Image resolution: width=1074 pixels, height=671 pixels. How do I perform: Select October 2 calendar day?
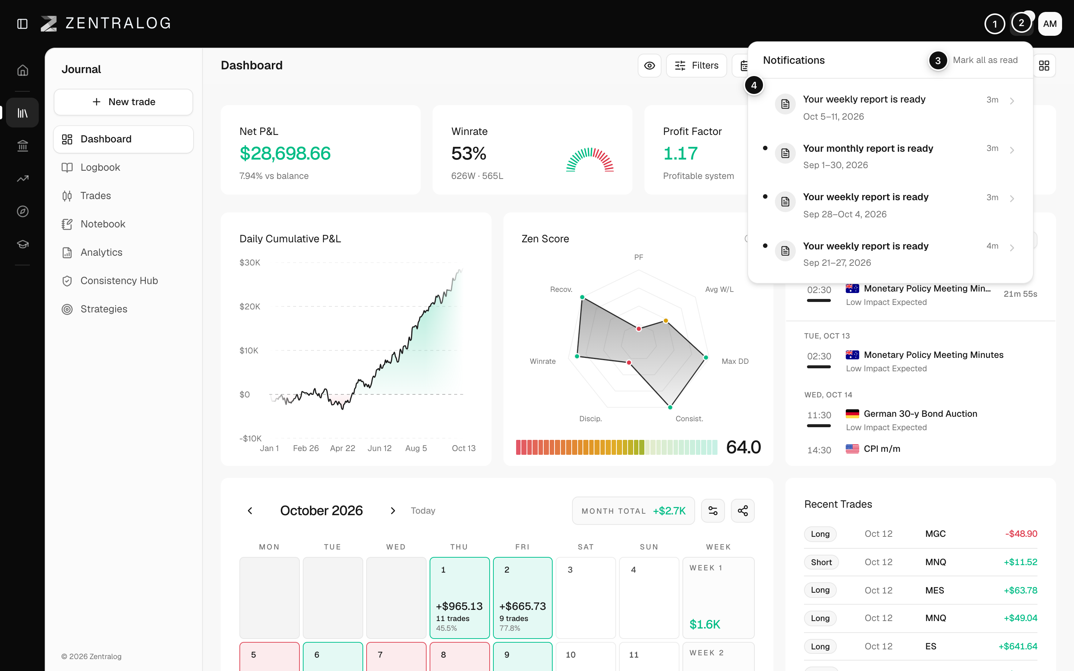pos(523,598)
